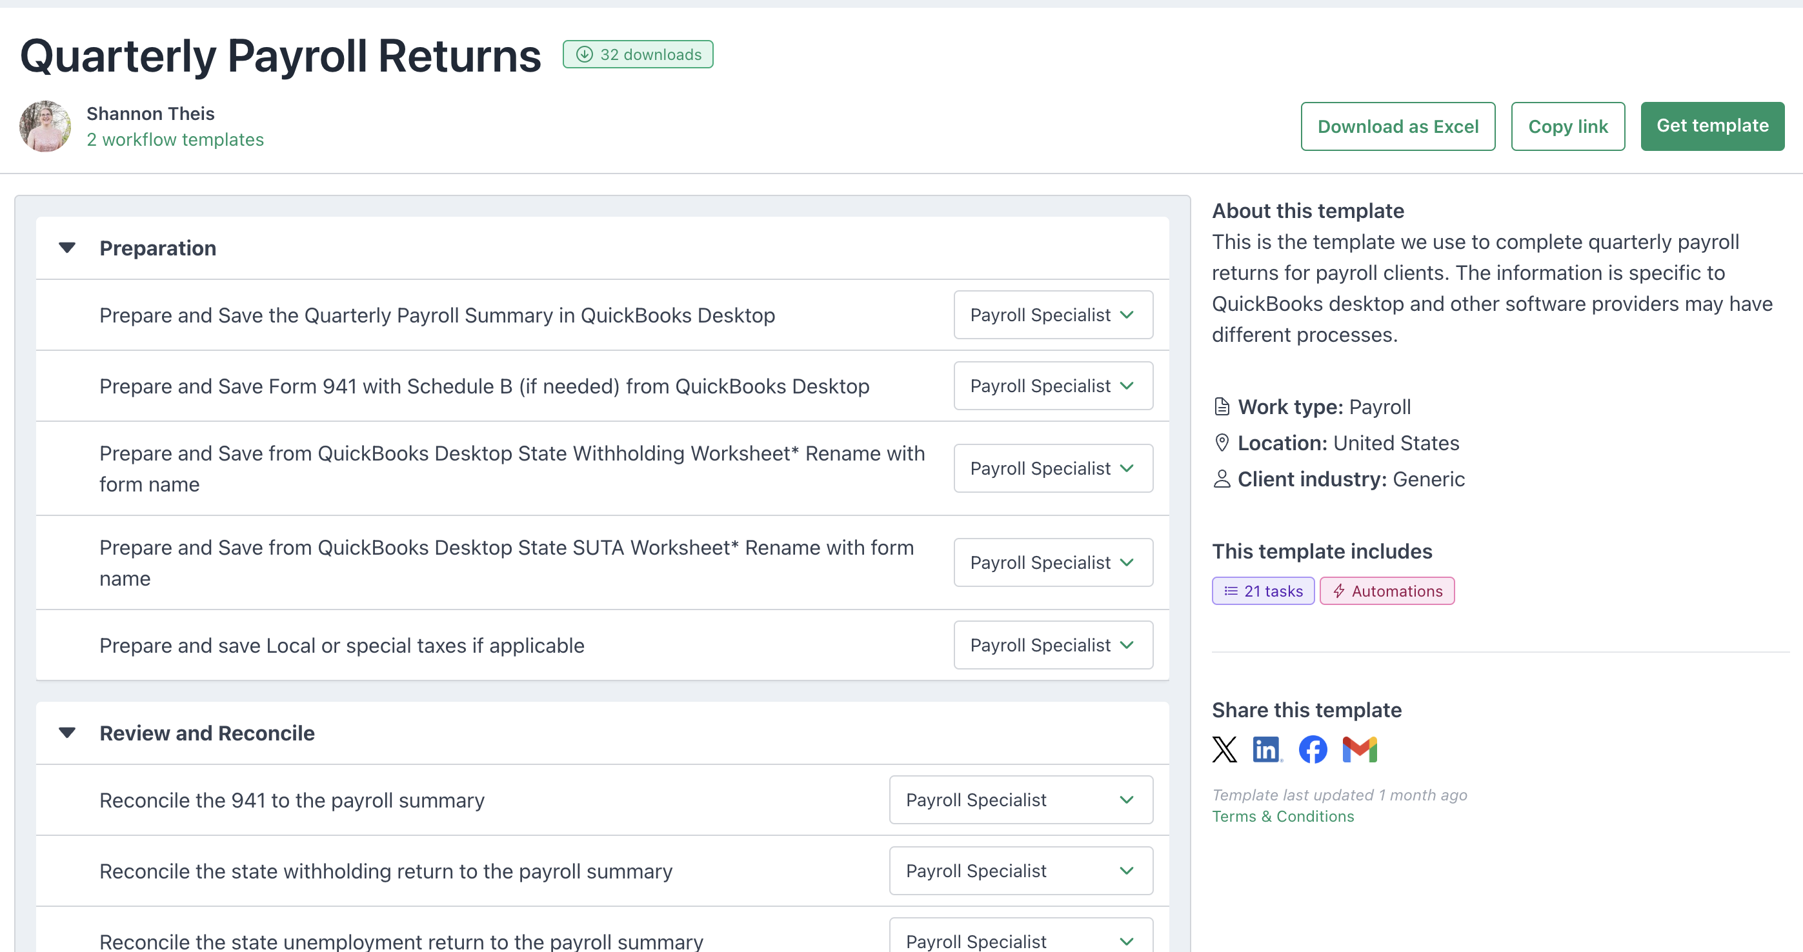Click Download as Excel button

1398,126
